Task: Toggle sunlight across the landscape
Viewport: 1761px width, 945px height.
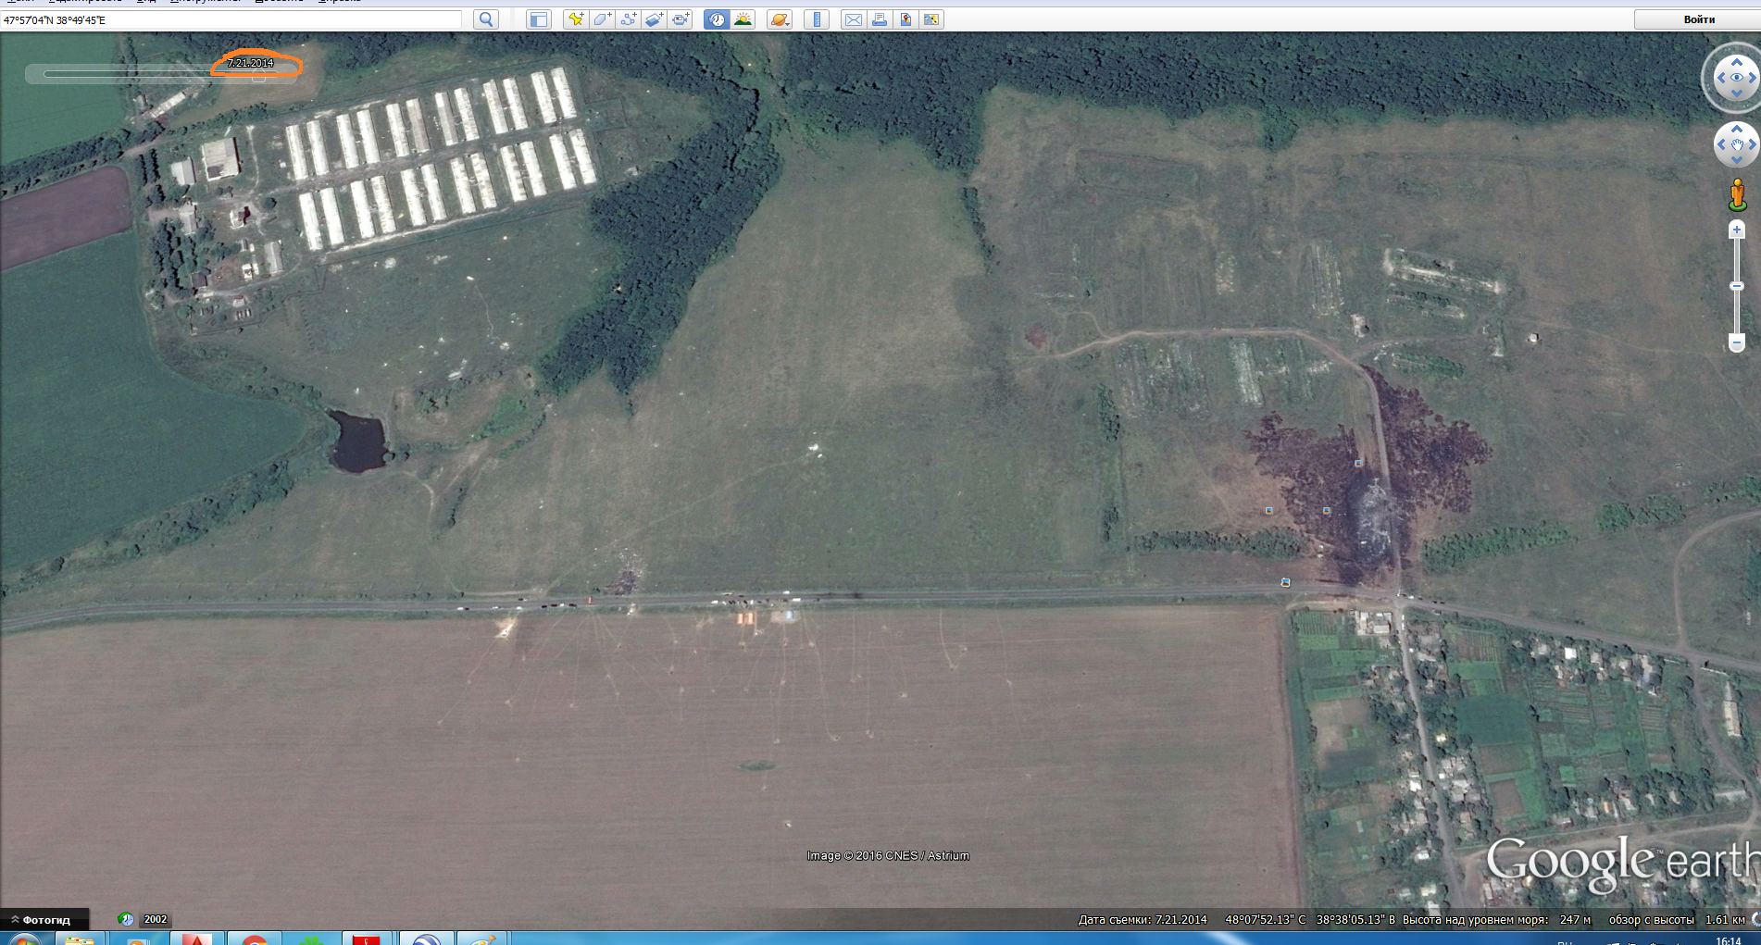Action: pos(743,19)
